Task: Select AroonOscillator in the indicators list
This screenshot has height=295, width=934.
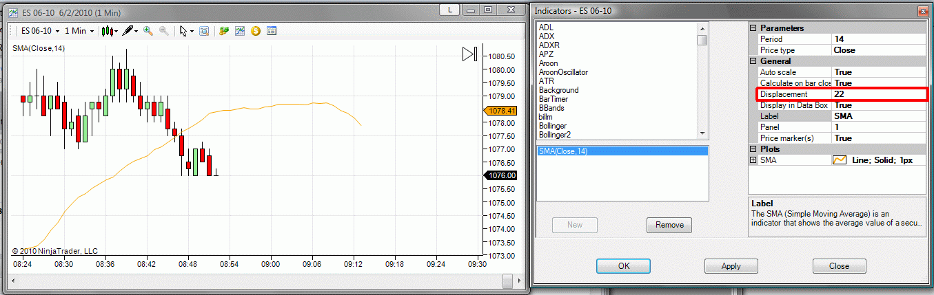Action: (563, 72)
